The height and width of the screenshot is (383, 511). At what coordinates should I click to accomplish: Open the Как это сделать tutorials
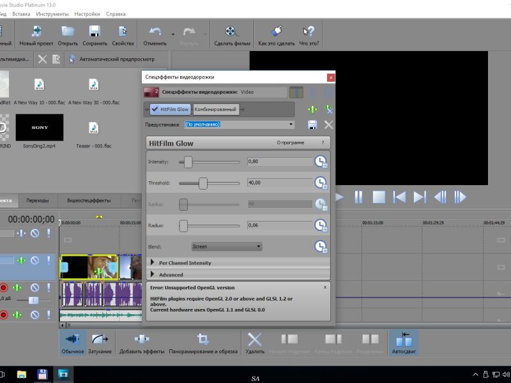pyautogui.click(x=277, y=35)
